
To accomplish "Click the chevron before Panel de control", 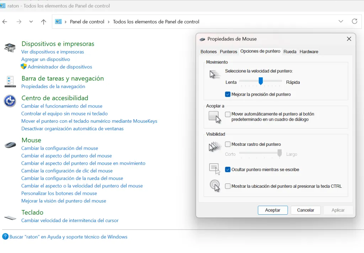I will click(x=65, y=22).
